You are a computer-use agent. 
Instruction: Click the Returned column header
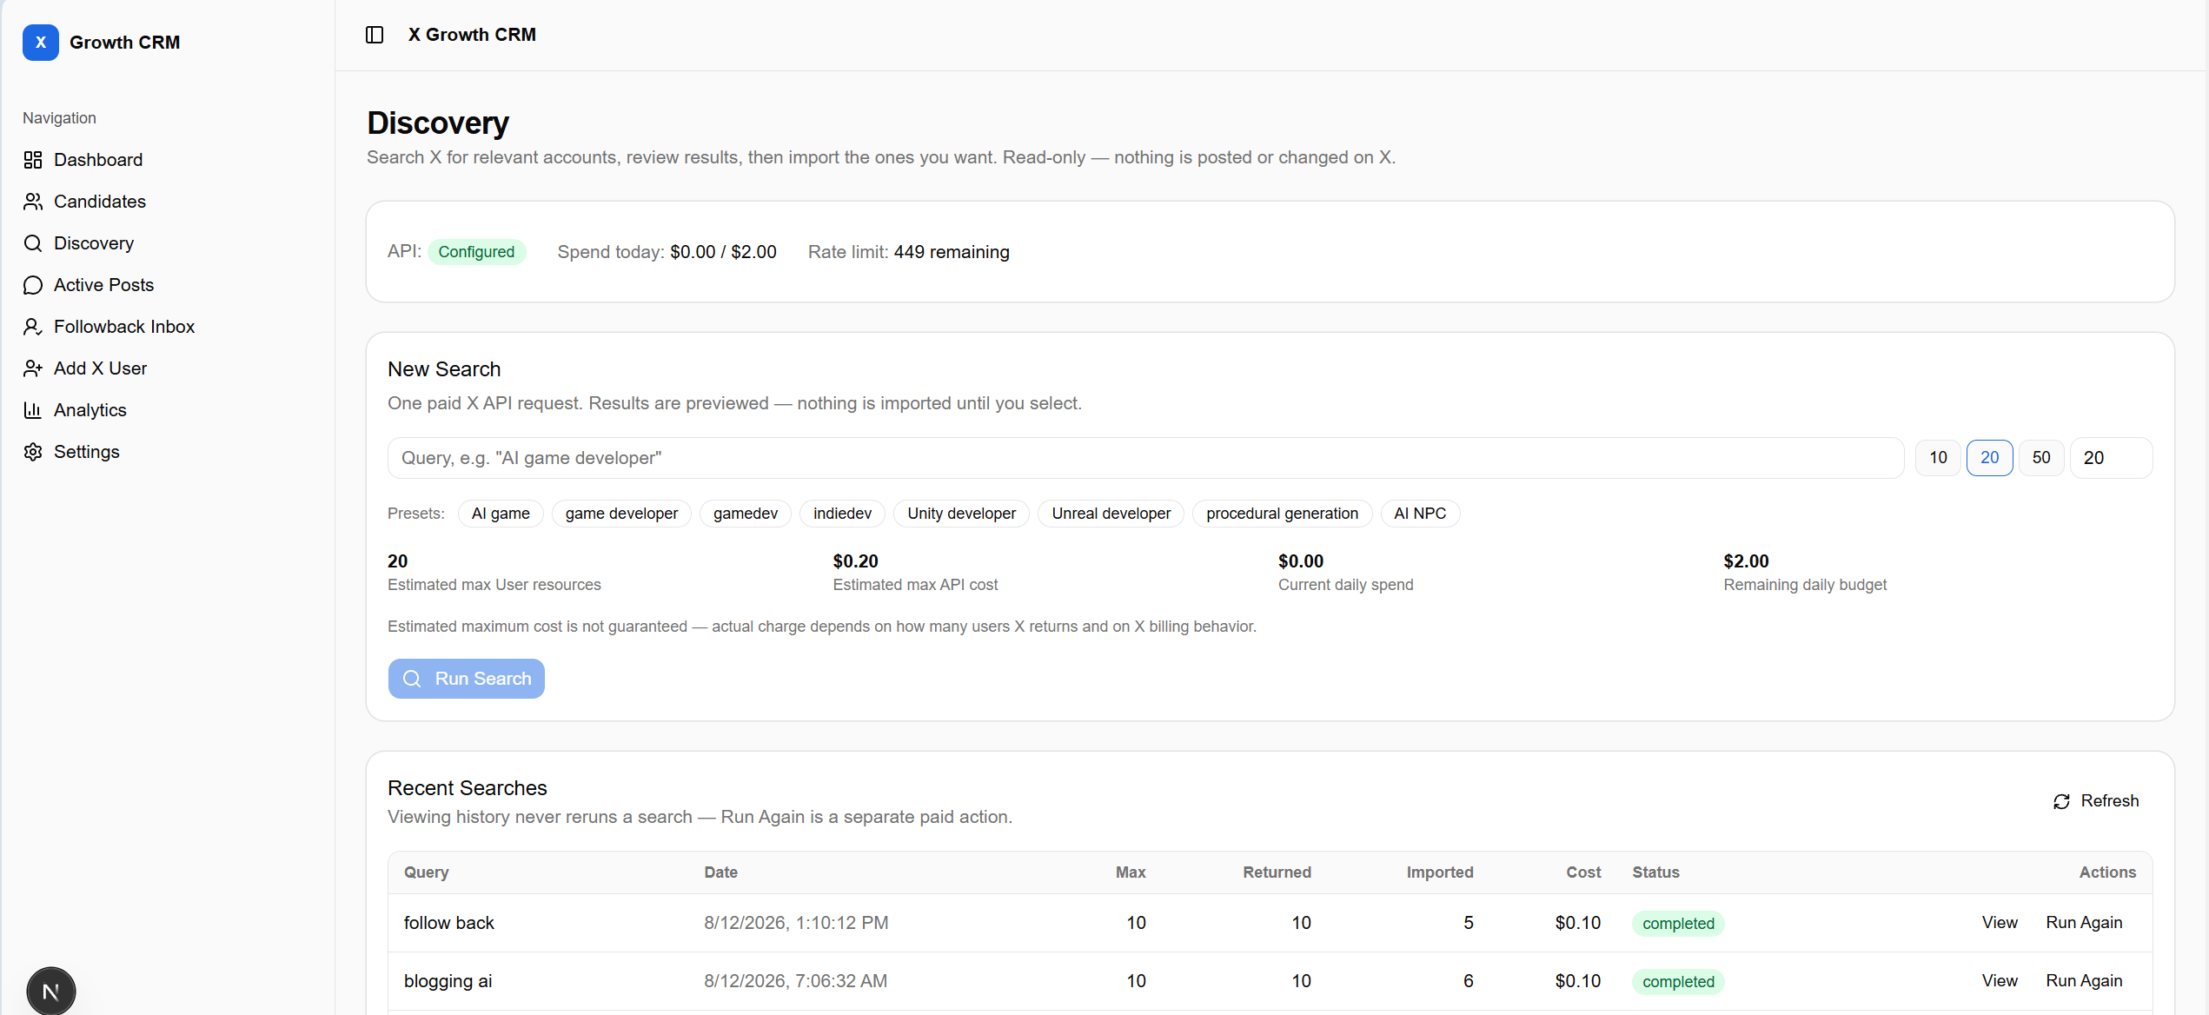pyautogui.click(x=1277, y=872)
